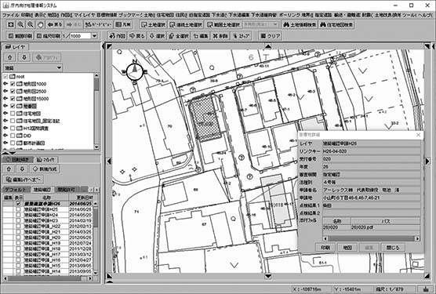Viewport: 436px width, 294px height.
Task: Click the 編集 edit drawing button
Action: (201, 36)
